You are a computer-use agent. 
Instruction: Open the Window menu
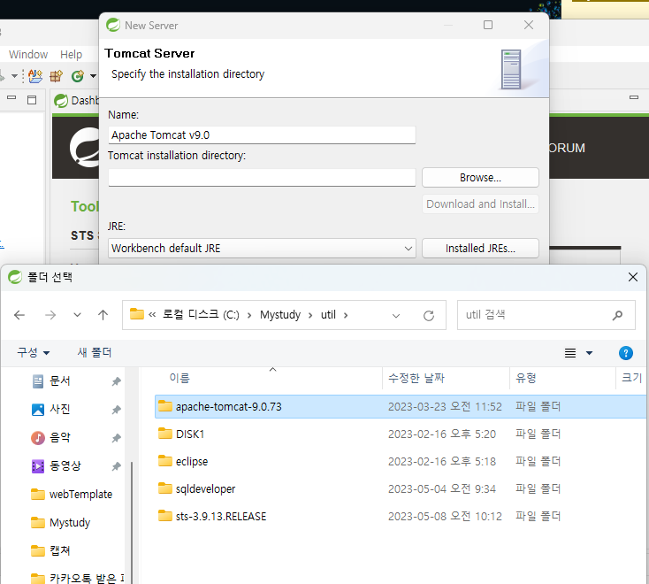click(28, 54)
